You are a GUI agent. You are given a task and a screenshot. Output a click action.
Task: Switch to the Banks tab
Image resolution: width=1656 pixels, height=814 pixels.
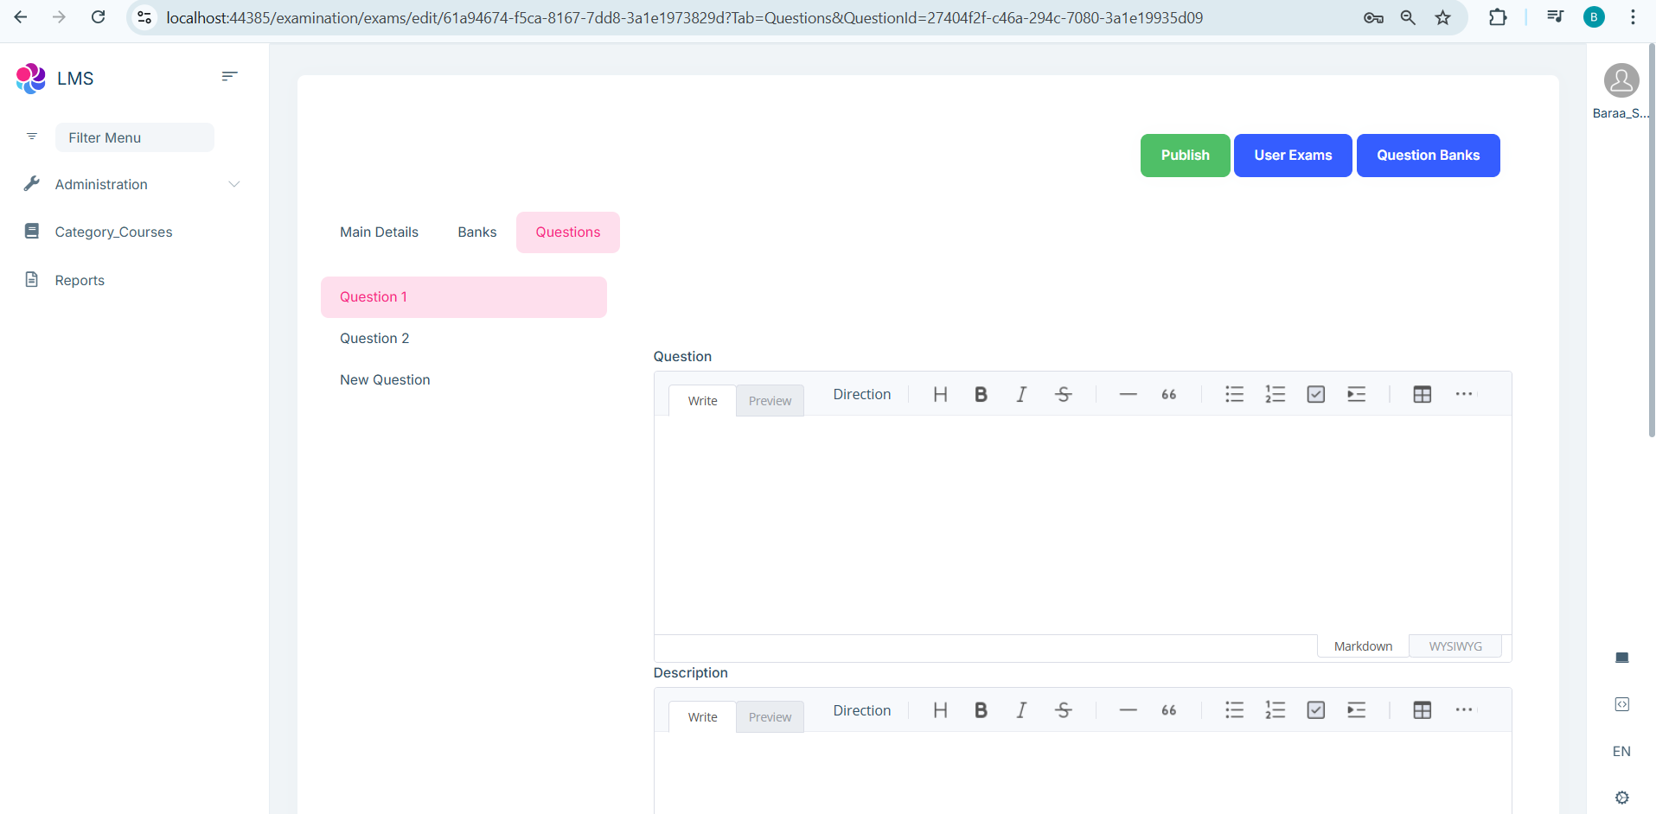point(476,232)
